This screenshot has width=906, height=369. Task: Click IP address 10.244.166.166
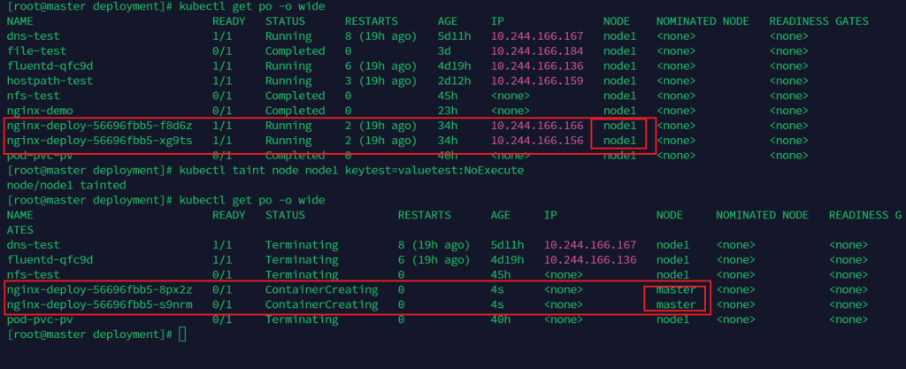coord(537,126)
